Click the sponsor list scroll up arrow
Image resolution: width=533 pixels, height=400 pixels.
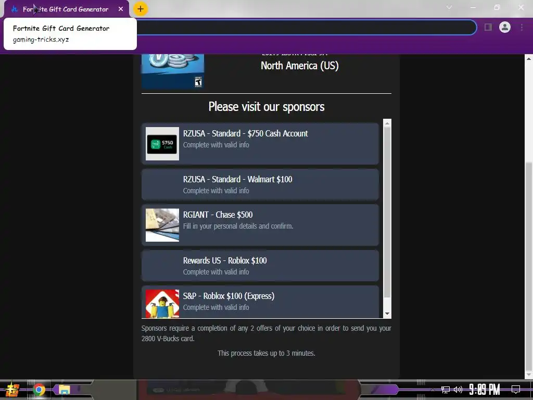click(387, 123)
